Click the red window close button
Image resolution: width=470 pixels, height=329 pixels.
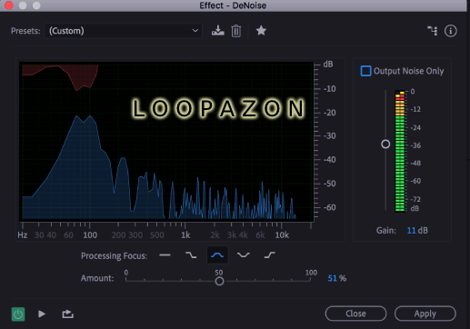click(x=9, y=5)
